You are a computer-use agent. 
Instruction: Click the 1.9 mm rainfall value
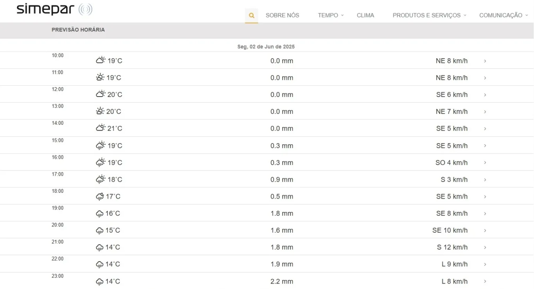coord(282,264)
